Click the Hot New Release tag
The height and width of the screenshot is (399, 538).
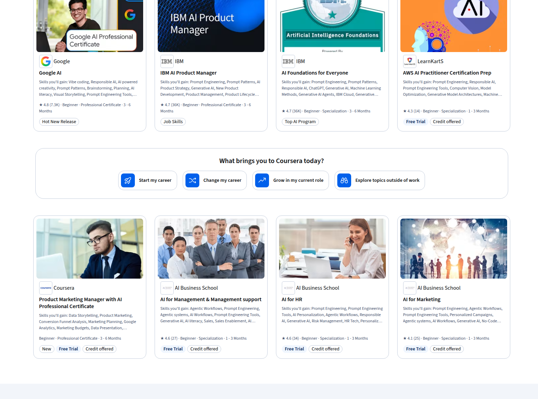59,122
